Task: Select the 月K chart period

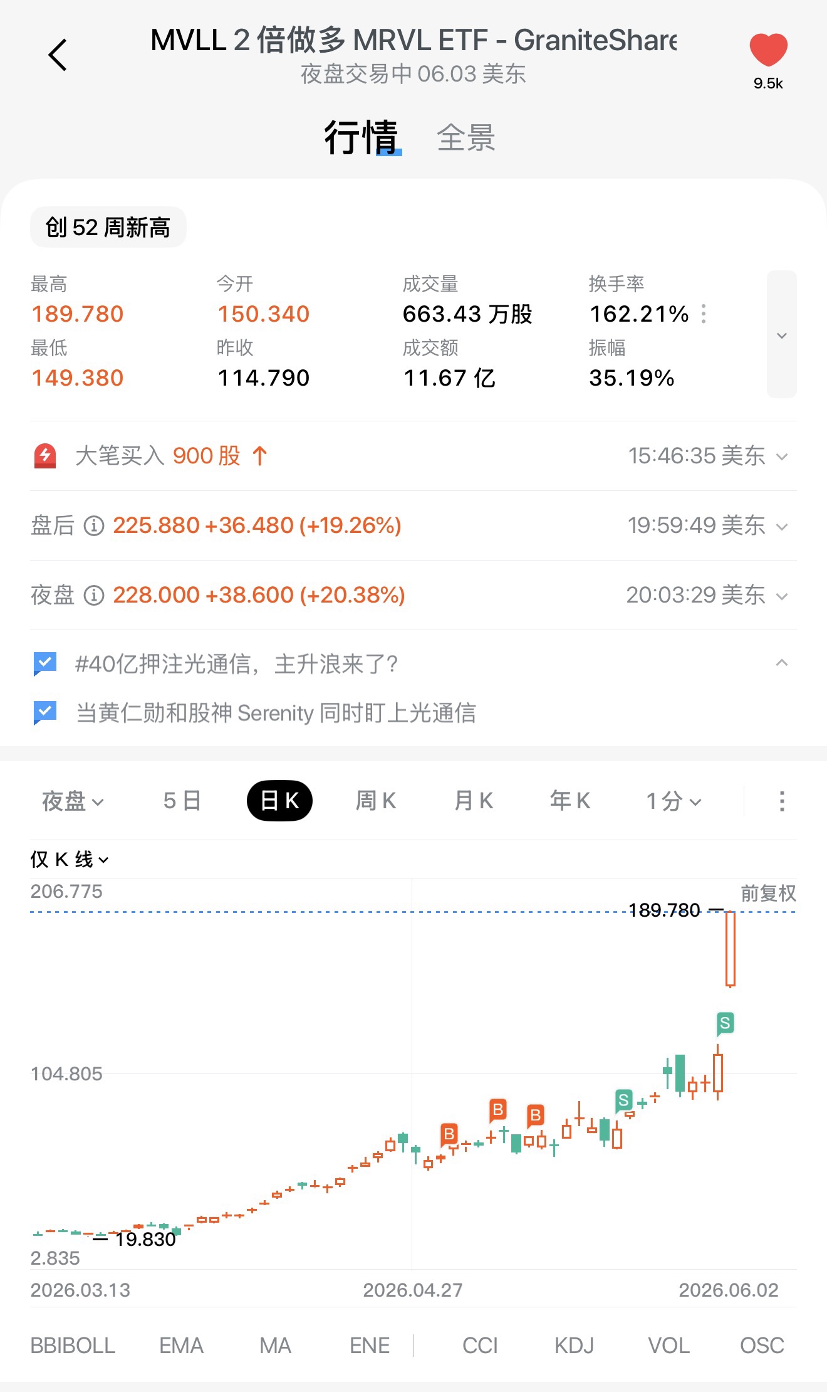Action: 474,801
